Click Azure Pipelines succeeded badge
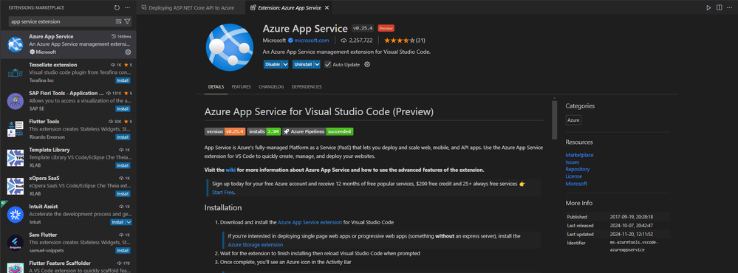 318,131
